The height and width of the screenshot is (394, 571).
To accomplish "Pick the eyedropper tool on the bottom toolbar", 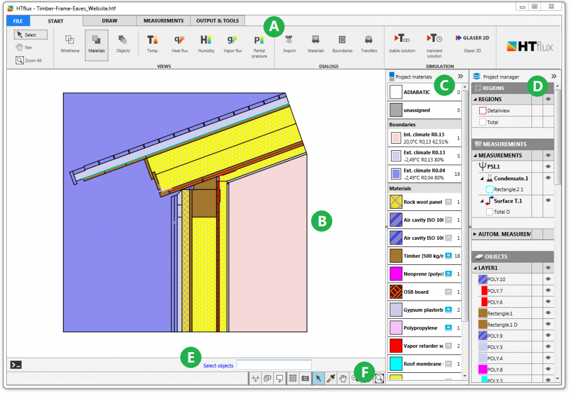I will point(331,378).
